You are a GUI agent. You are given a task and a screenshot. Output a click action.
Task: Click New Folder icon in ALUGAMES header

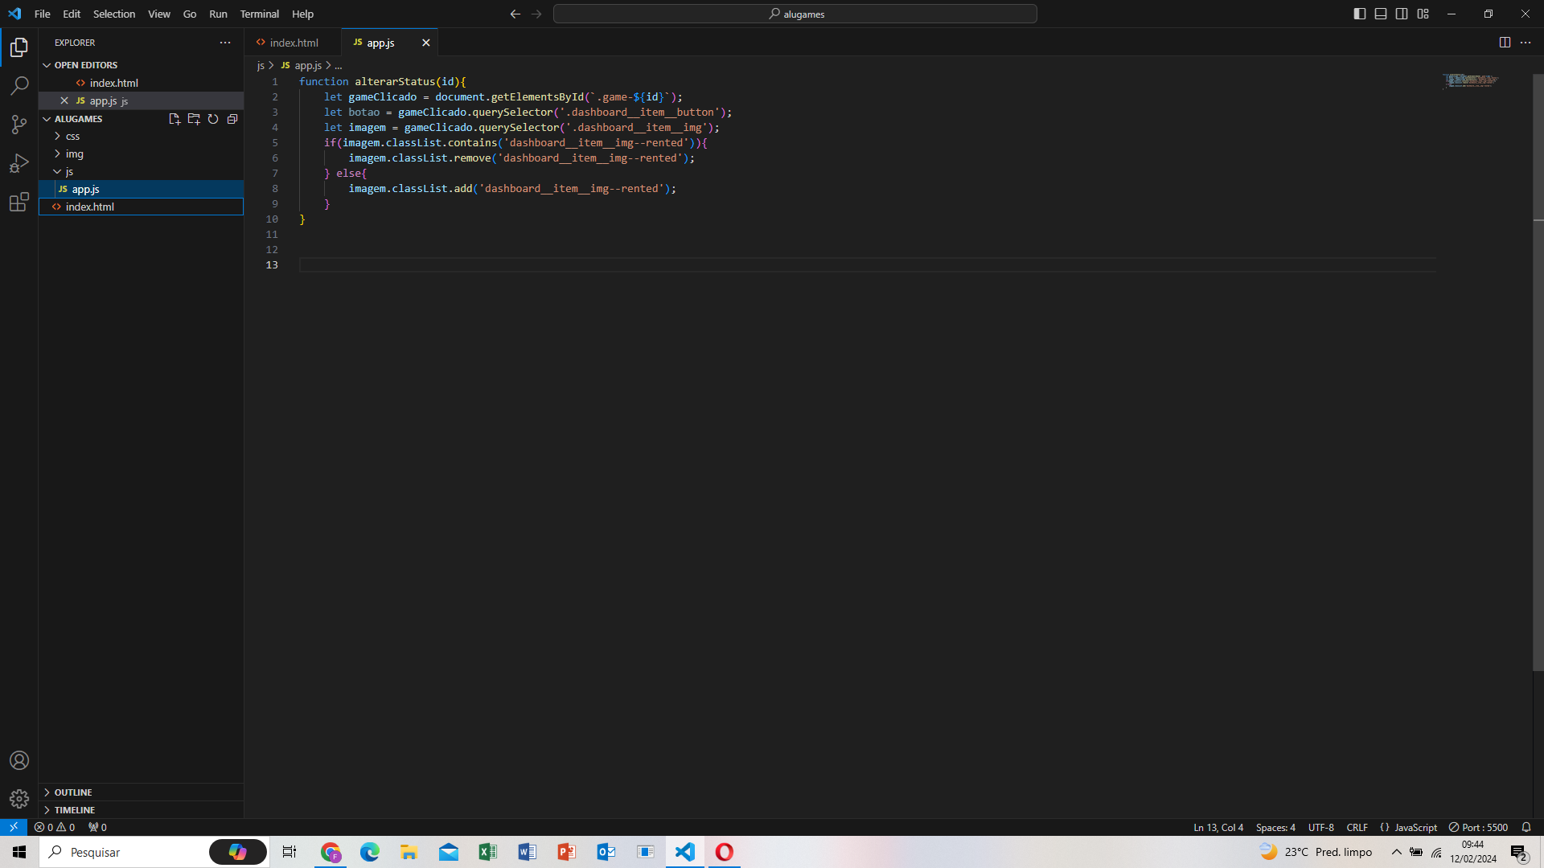click(194, 119)
